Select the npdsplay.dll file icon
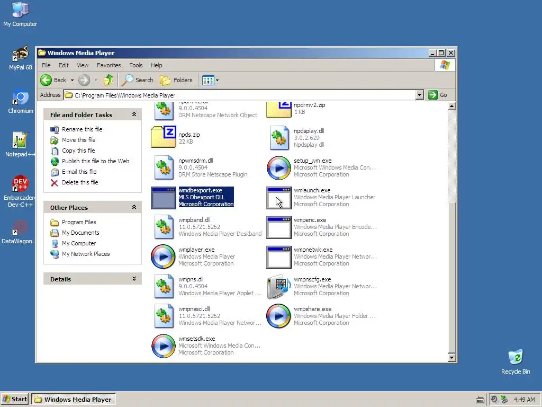Viewport: 542px width, 407px height. 279,138
